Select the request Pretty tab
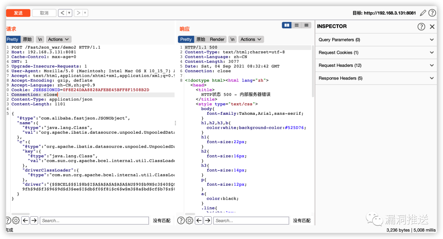Image resolution: width=443 pixels, height=239 pixels. click(12, 39)
